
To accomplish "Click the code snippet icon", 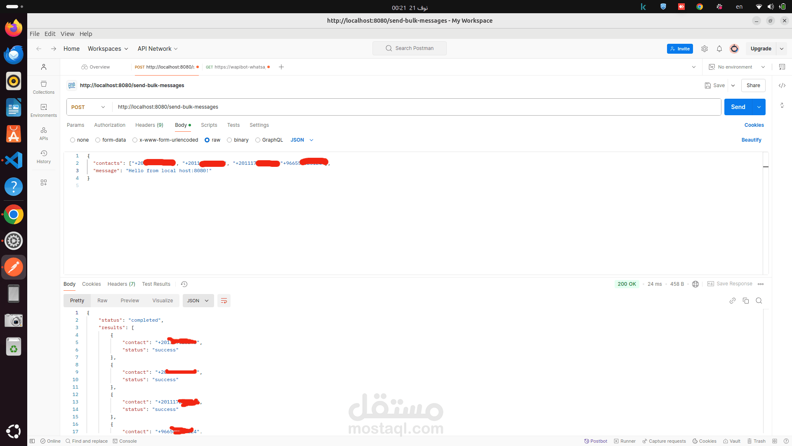I will (782, 85).
